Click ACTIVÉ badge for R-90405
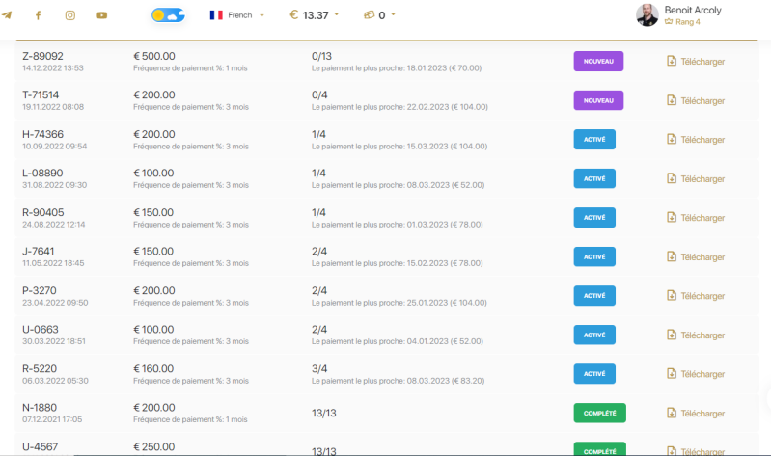Screen dimensions: 771x456 coord(594,218)
